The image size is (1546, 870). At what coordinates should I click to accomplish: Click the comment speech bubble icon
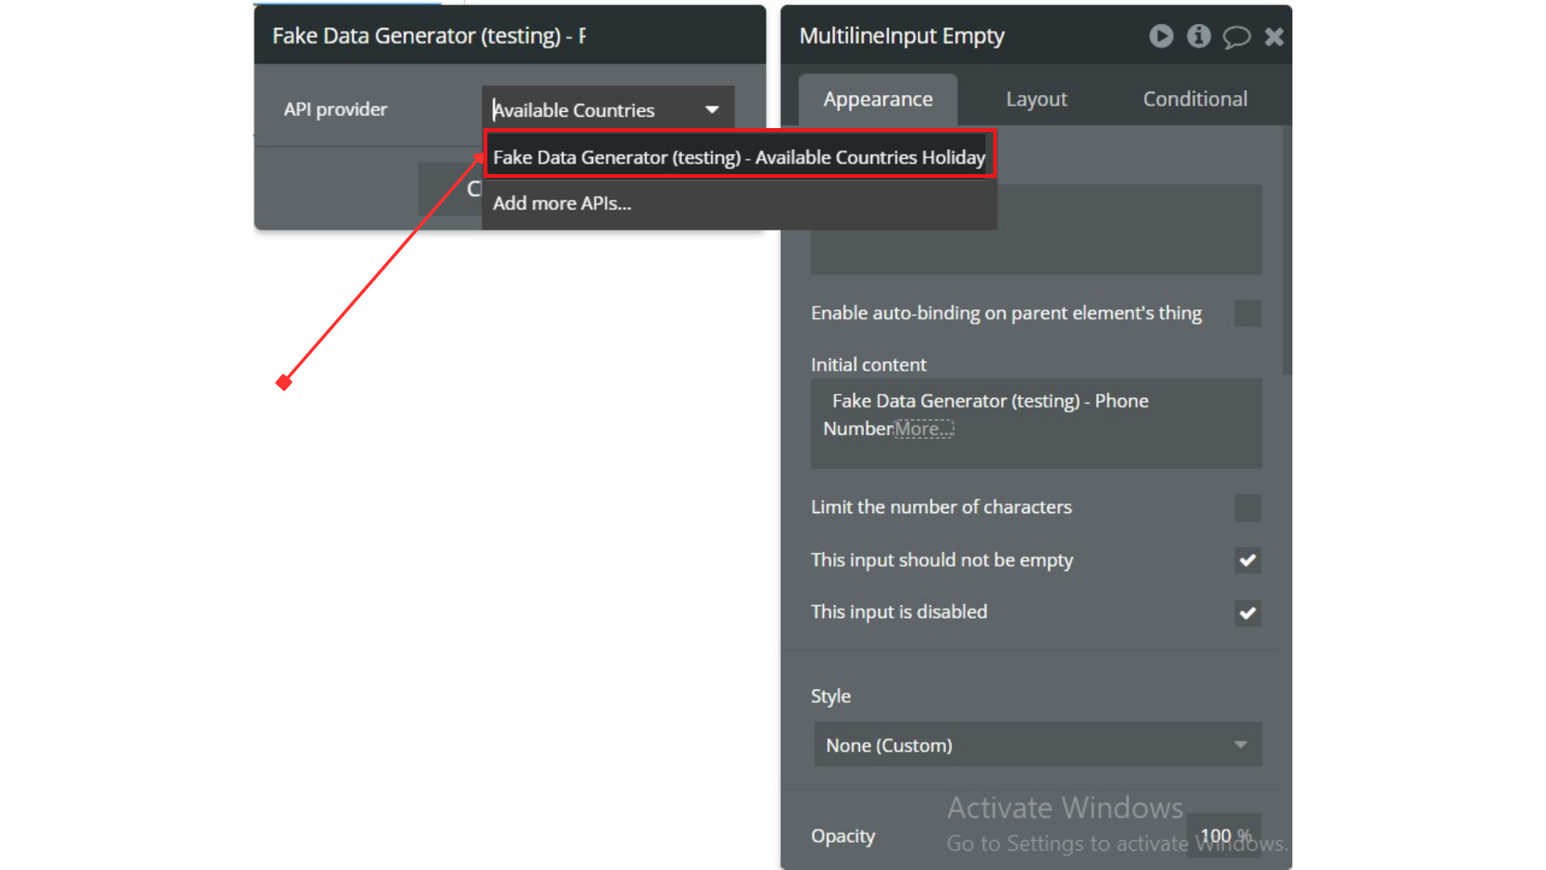pos(1236,37)
